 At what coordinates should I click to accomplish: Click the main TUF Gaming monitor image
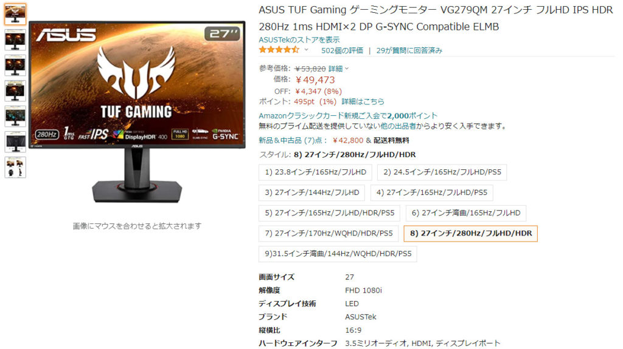coord(137,113)
